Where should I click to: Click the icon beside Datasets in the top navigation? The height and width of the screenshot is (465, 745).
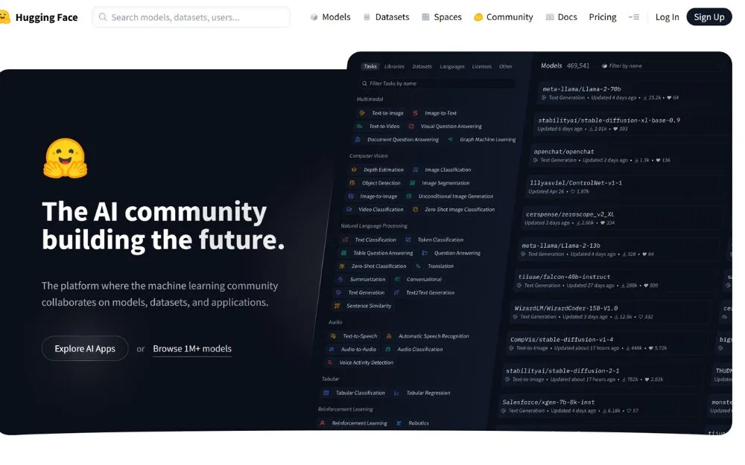pyautogui.click(x=367, y=17)
